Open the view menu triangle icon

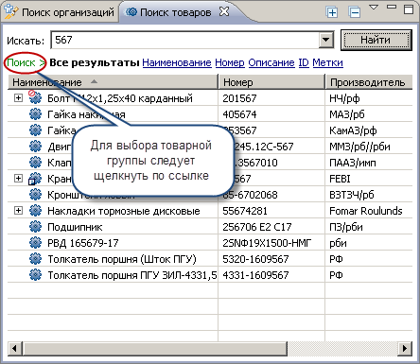pos(374,7)
